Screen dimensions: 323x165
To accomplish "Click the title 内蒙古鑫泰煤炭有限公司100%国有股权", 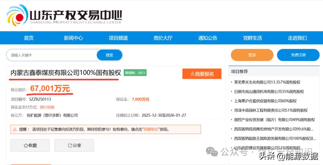I will pos(66,73).
